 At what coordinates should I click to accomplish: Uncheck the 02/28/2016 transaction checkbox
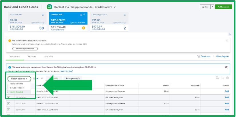[x=9, y=110]
